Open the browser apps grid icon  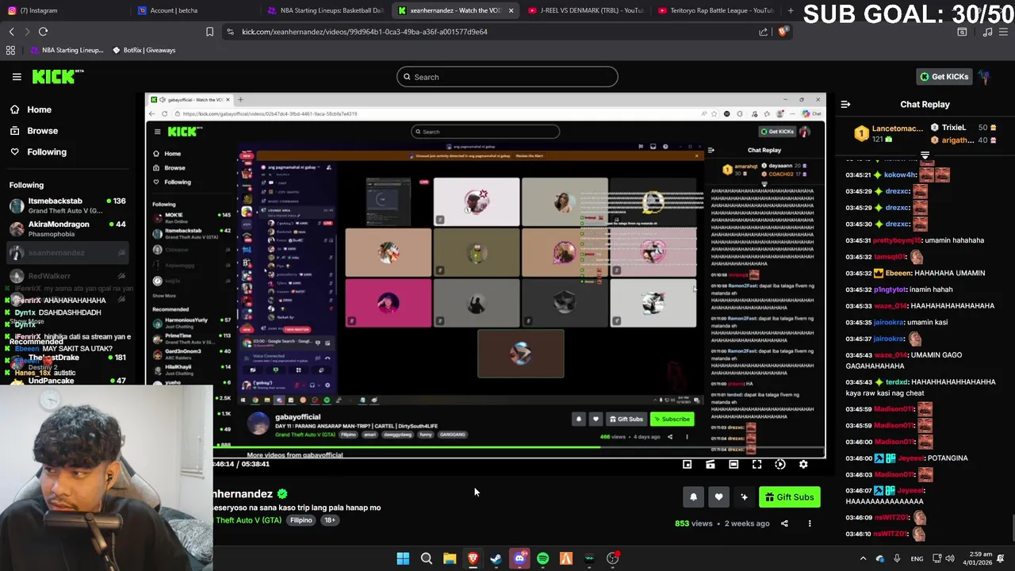point(10,50)
